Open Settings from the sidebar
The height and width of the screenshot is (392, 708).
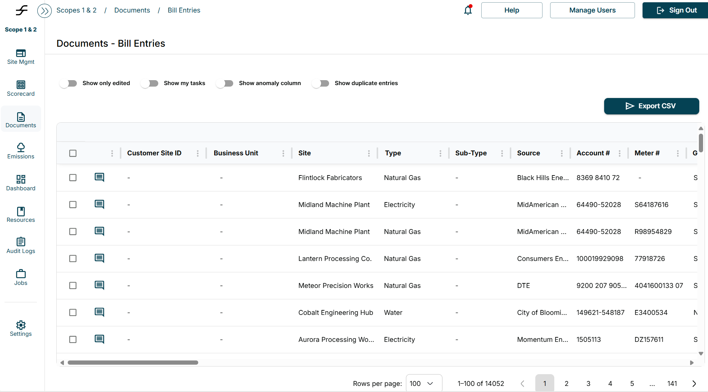click(21, 328)
